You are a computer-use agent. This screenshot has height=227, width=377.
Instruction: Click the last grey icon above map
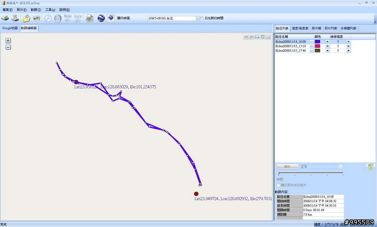pyautogui.click(x=269, y=37)
